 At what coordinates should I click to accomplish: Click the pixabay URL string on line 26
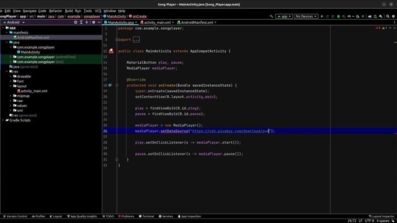pyautogui.click(x=230, y=131)
